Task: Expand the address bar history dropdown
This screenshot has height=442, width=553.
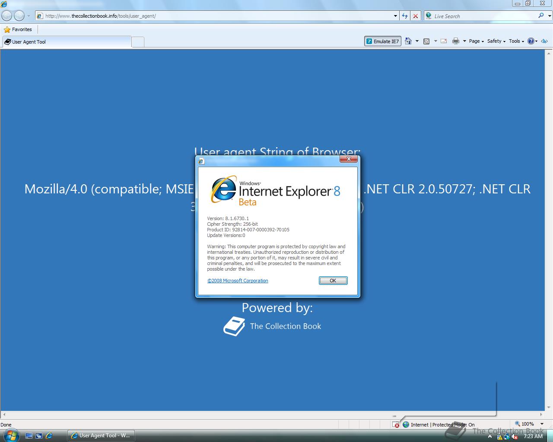Action: pyautogui.click(x=395, y=16)
